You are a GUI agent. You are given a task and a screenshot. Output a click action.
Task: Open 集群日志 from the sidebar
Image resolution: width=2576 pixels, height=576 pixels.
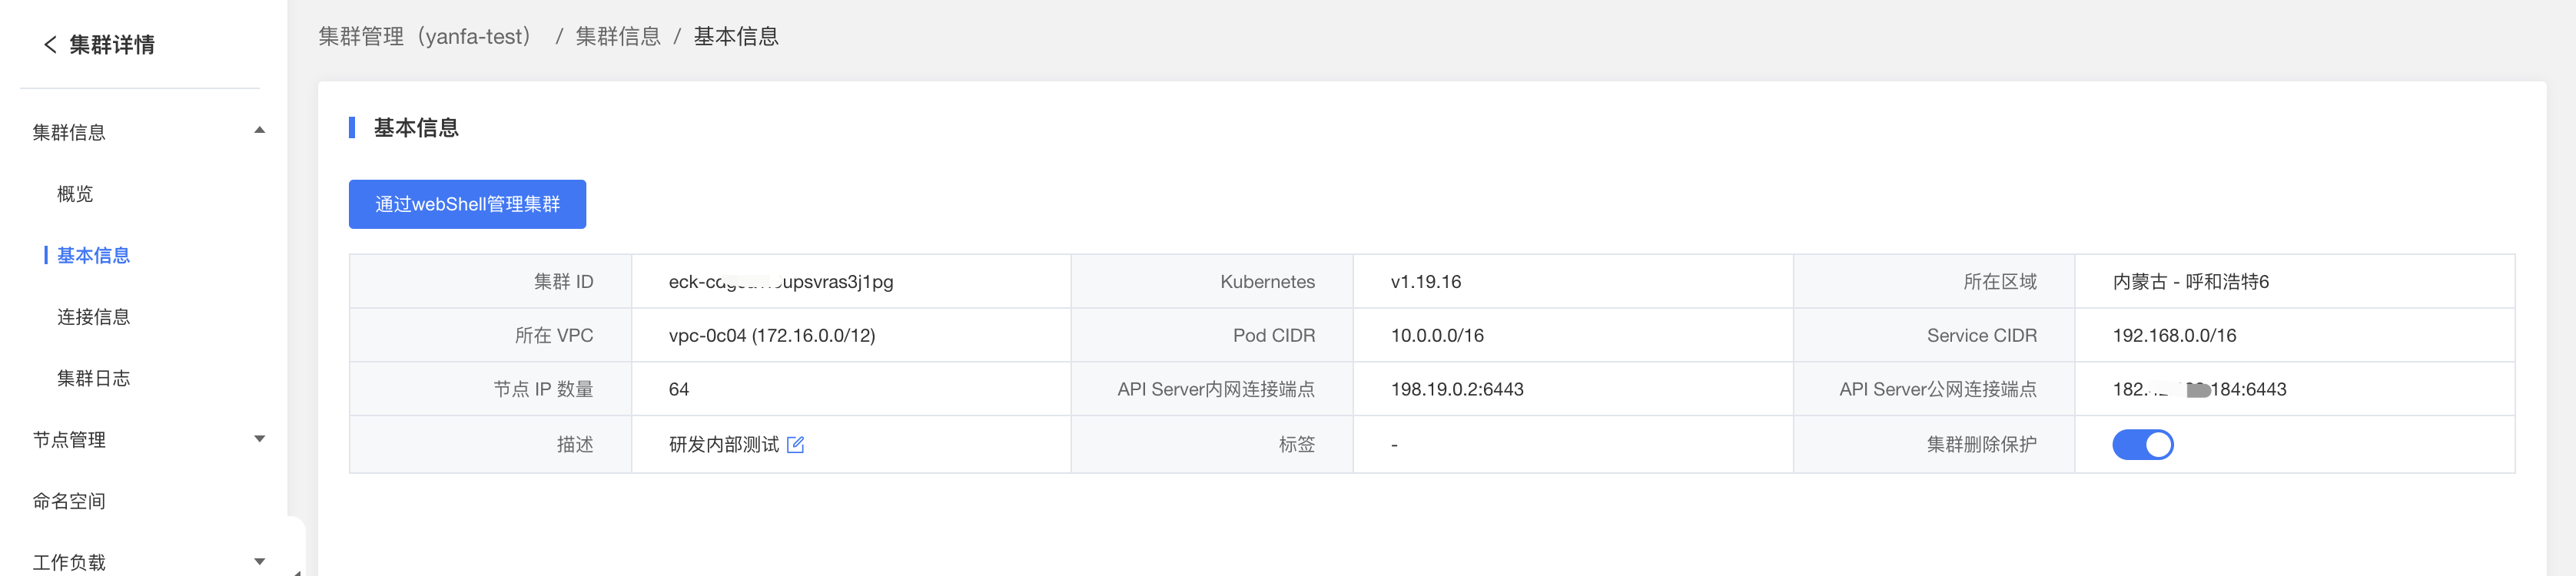coord(93,378)
